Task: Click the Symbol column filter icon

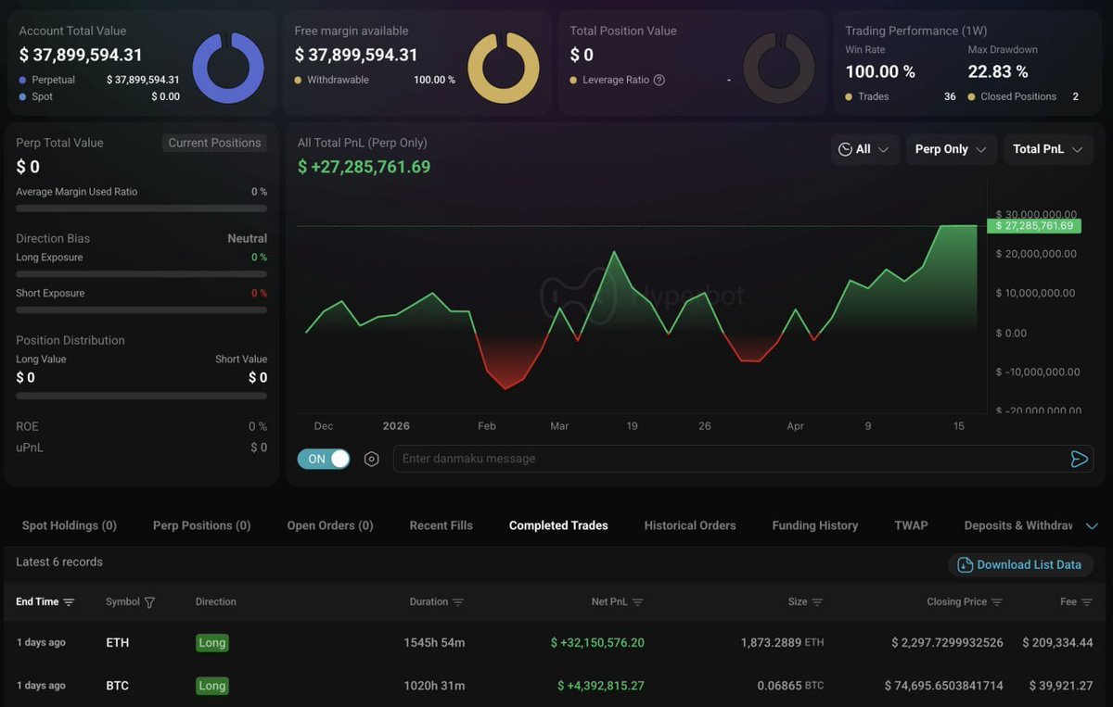Action: (149, 602)
